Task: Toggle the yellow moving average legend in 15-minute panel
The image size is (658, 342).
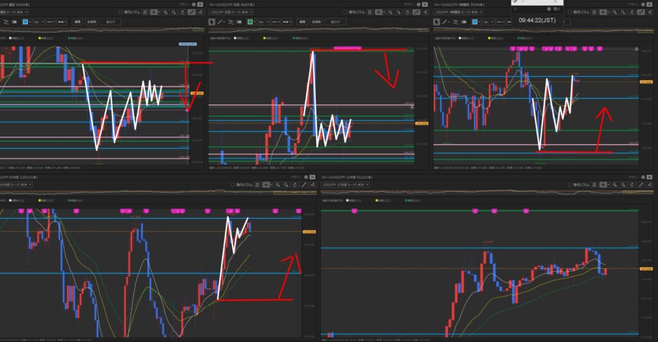Action: coord(383,200)
